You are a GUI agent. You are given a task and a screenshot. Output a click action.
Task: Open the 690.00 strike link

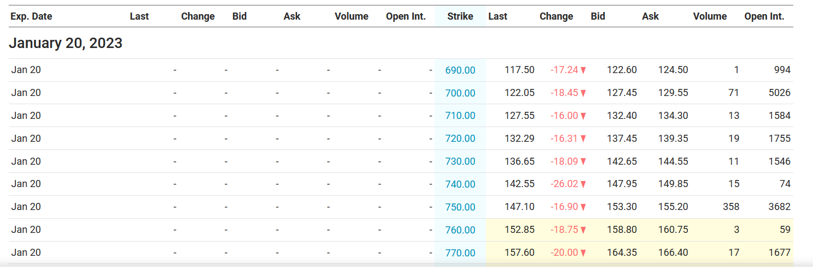coord(460,70)
